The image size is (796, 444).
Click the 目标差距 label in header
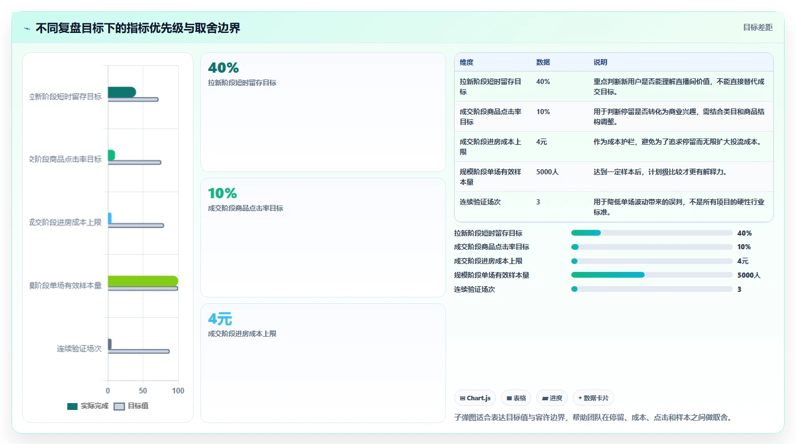point(758,27)
